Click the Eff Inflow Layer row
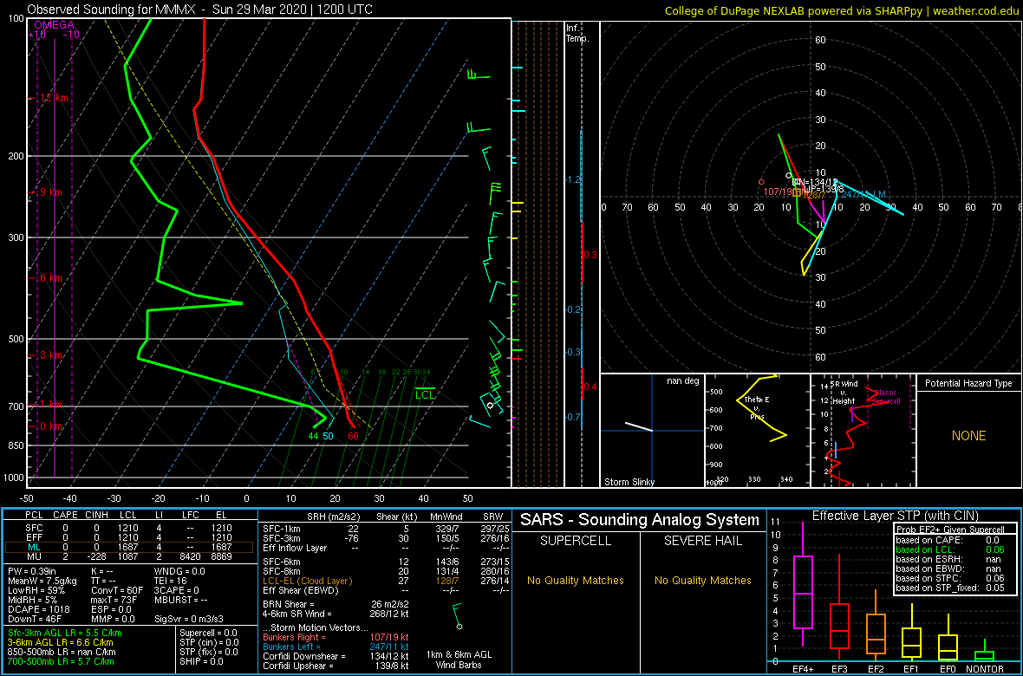The height and width of the screenshot is (676, 1023). click(385, 547)
